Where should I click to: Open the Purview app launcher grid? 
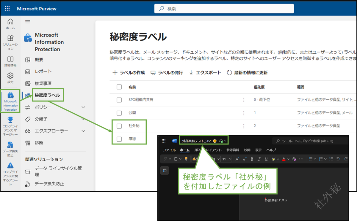(7, 9)
